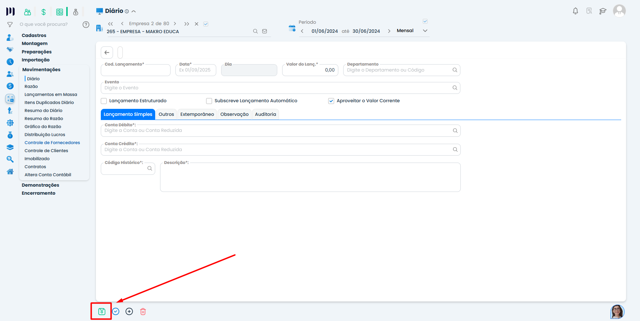Open Controle de Fornecedores link
This screenshot has width=640, height=321.
point(52,143)
